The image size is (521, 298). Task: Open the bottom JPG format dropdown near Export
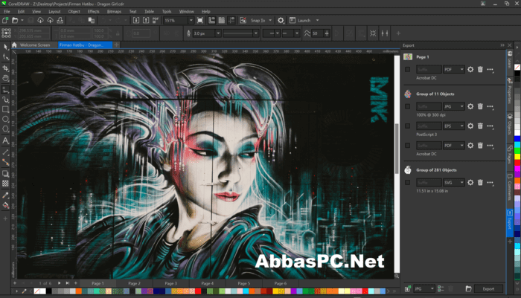click(x=424, y=288)
